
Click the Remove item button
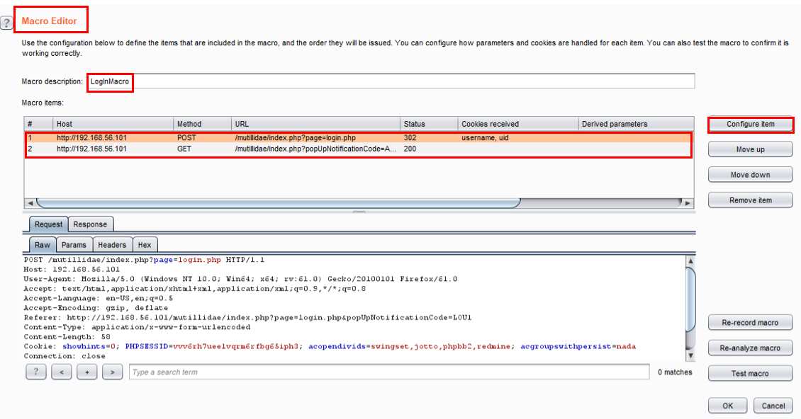click(751, 200)
